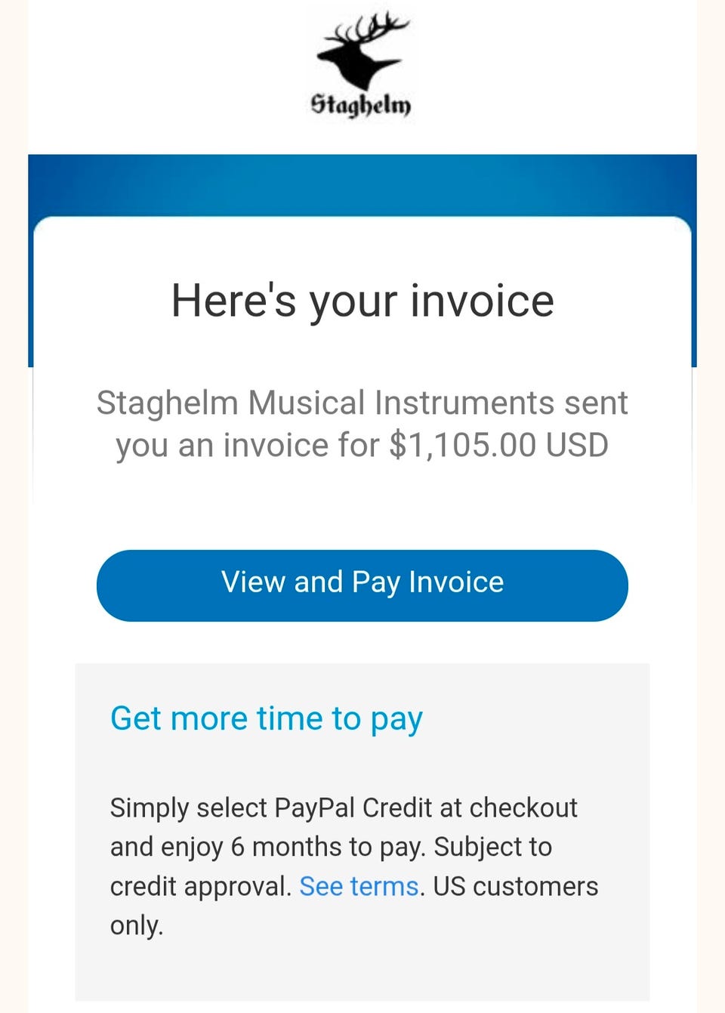Tap the you an invoice for text line
Image resolution: width=725 pixels, height=1013 pixels.
[x=248, y=446]
